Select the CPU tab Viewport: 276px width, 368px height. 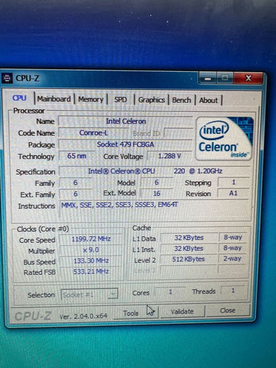point(19,98)
